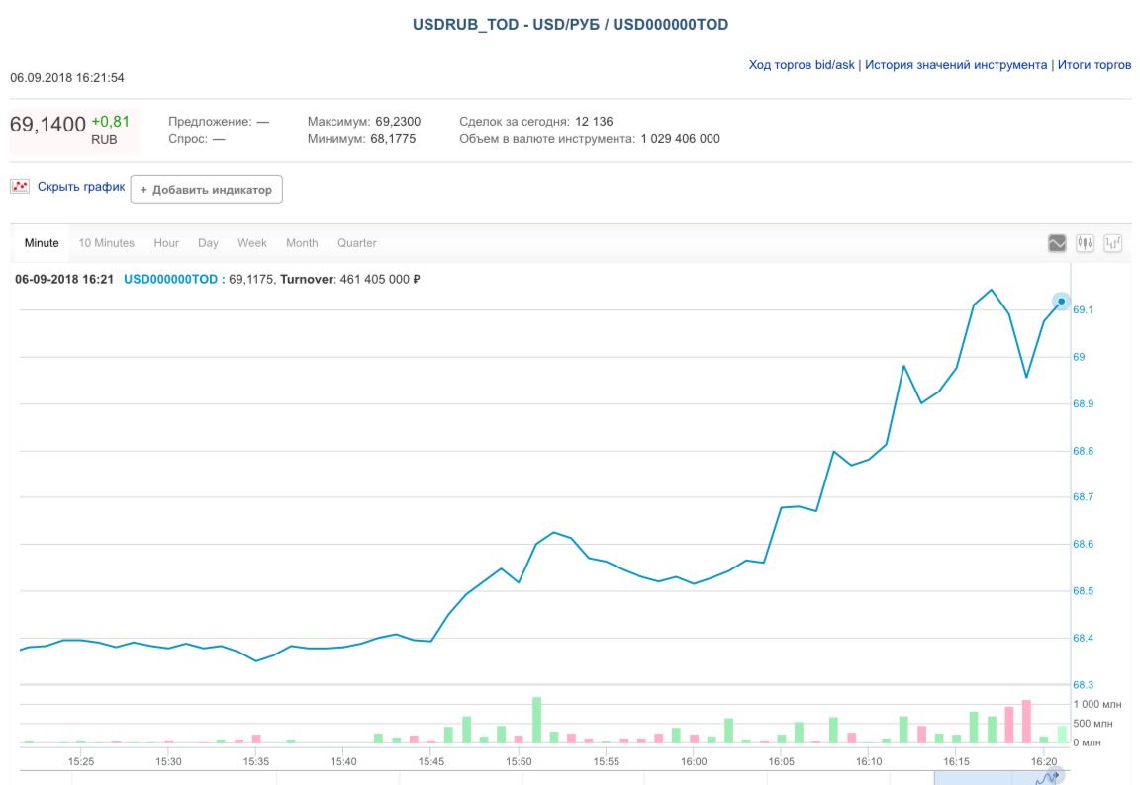
Task: Click the Максимум value 69,2300
Action: 398,122
